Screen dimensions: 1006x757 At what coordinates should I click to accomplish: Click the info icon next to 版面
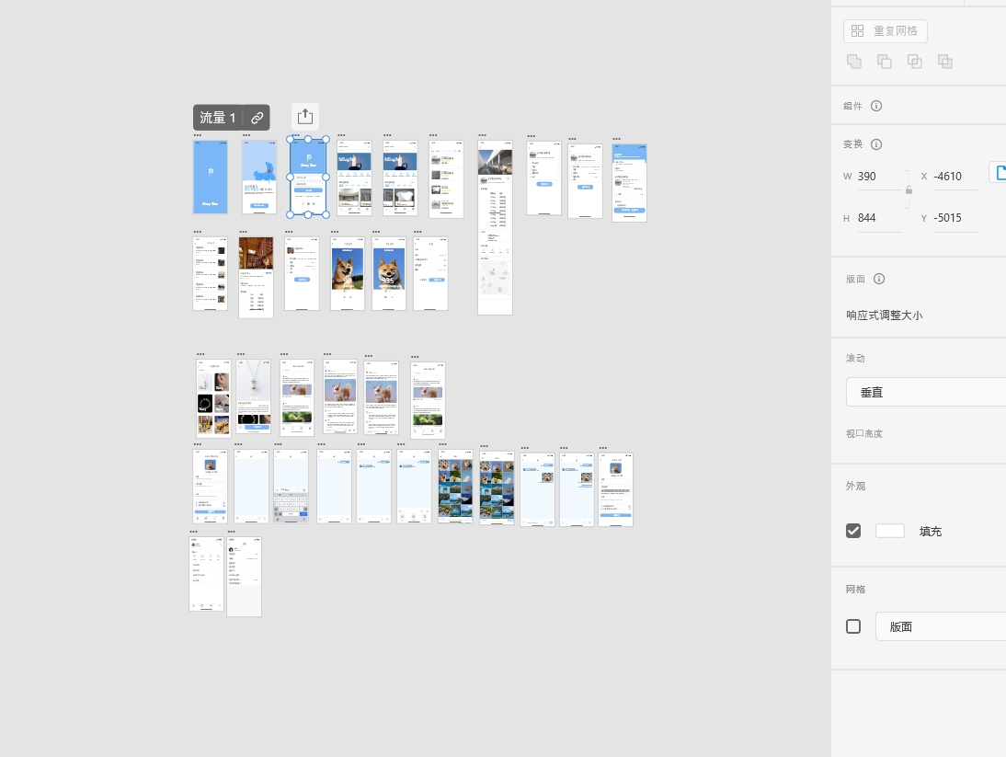coord(879,279)
